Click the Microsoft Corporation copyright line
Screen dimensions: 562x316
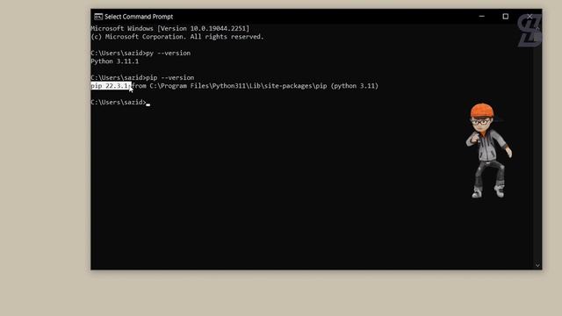(x=177, y=37)
